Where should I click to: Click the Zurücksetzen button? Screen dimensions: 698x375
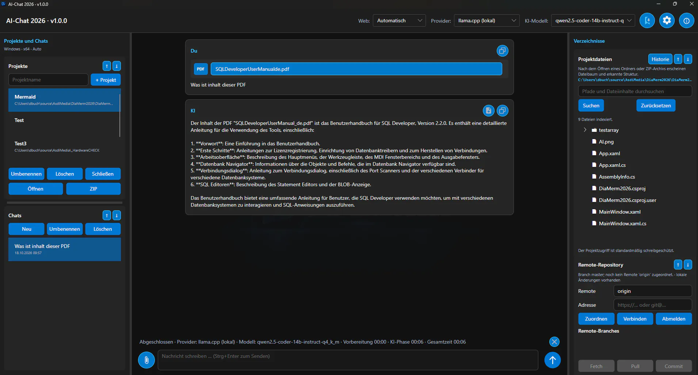[656, 106]
